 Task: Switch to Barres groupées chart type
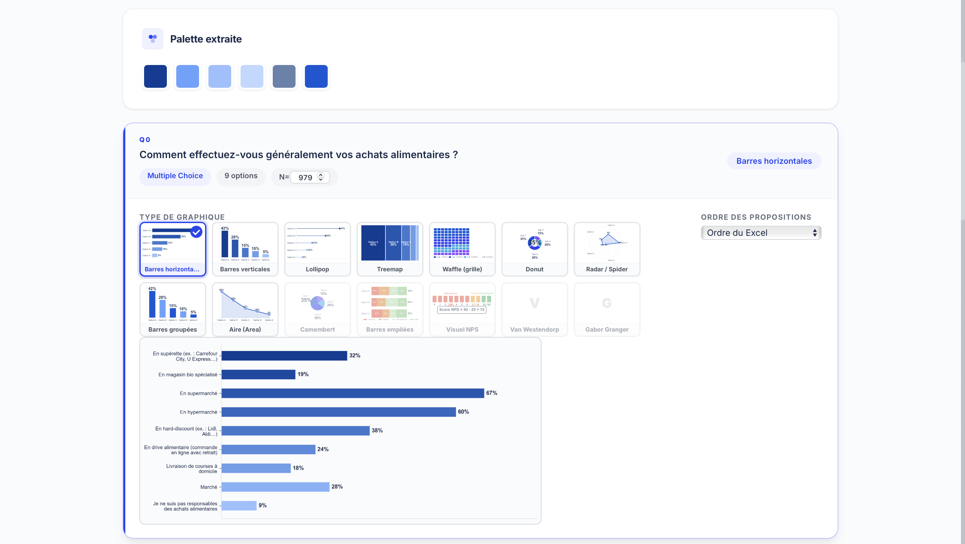(173, 309)
